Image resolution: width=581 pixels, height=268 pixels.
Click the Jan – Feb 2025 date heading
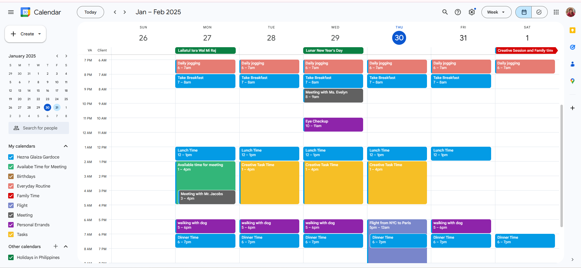click(x=158, y=12)
